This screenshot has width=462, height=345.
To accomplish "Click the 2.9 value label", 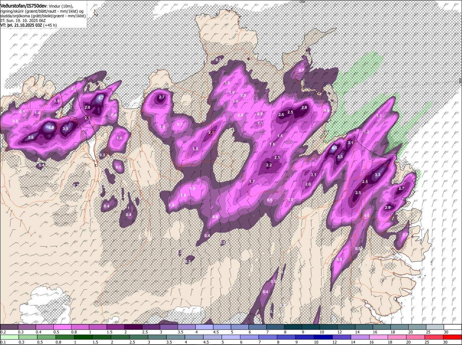I will (x=388, y=207).
